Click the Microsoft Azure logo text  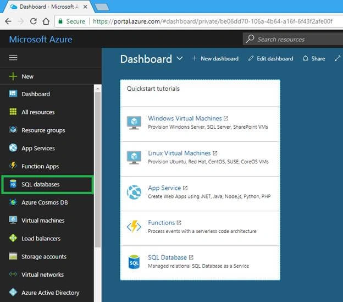41,40
